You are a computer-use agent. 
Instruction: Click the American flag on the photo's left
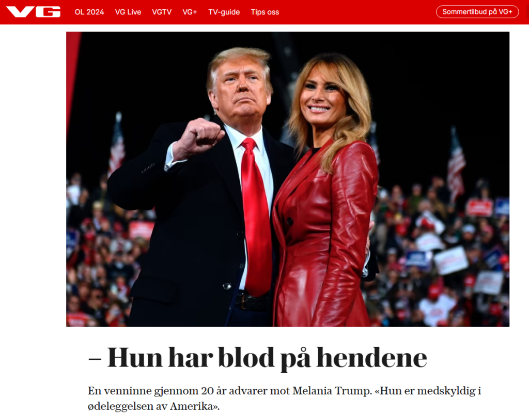[117, 145]
